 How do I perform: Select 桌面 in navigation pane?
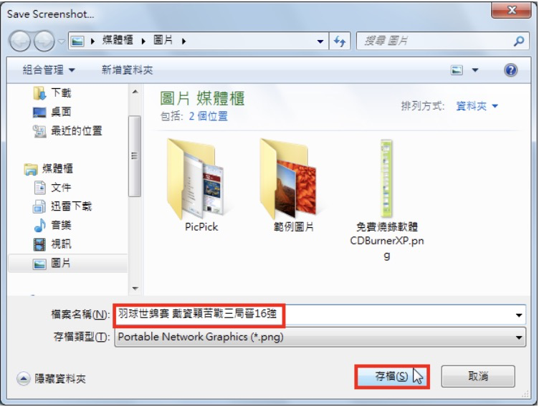52,112
